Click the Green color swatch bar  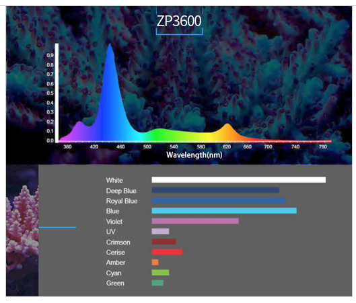157,283
